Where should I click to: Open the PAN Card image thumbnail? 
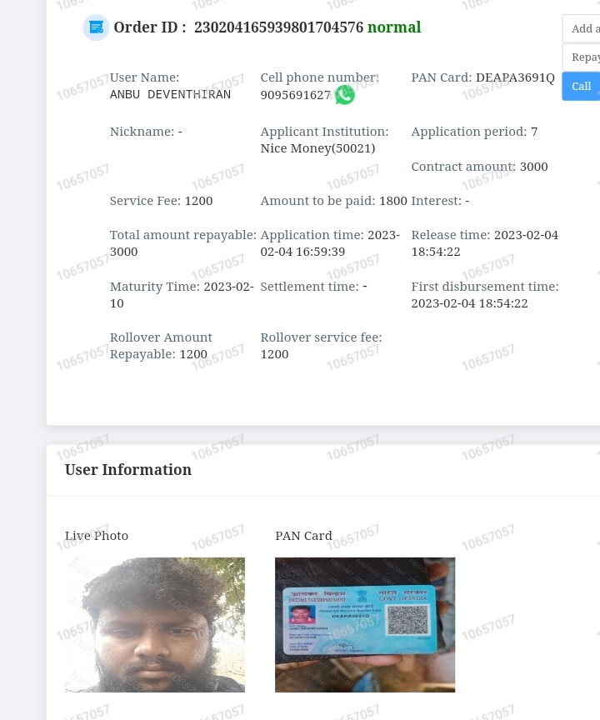pyautogui.click(x=365, y=624)
